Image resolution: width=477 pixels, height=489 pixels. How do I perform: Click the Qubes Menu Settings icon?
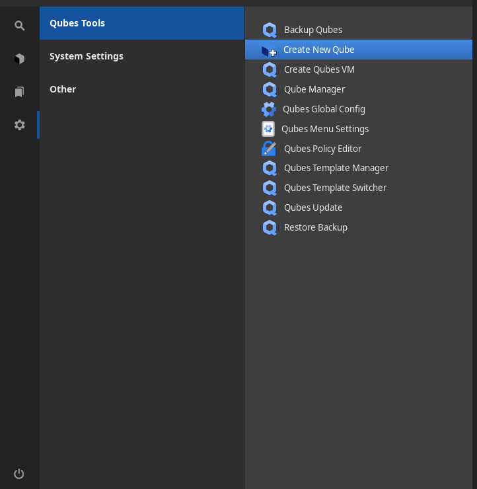pos(268,129)
